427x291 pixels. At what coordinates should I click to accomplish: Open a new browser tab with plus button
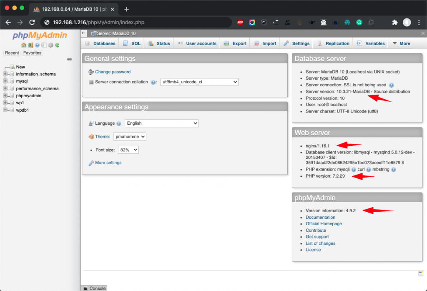(x=126, y=9)
